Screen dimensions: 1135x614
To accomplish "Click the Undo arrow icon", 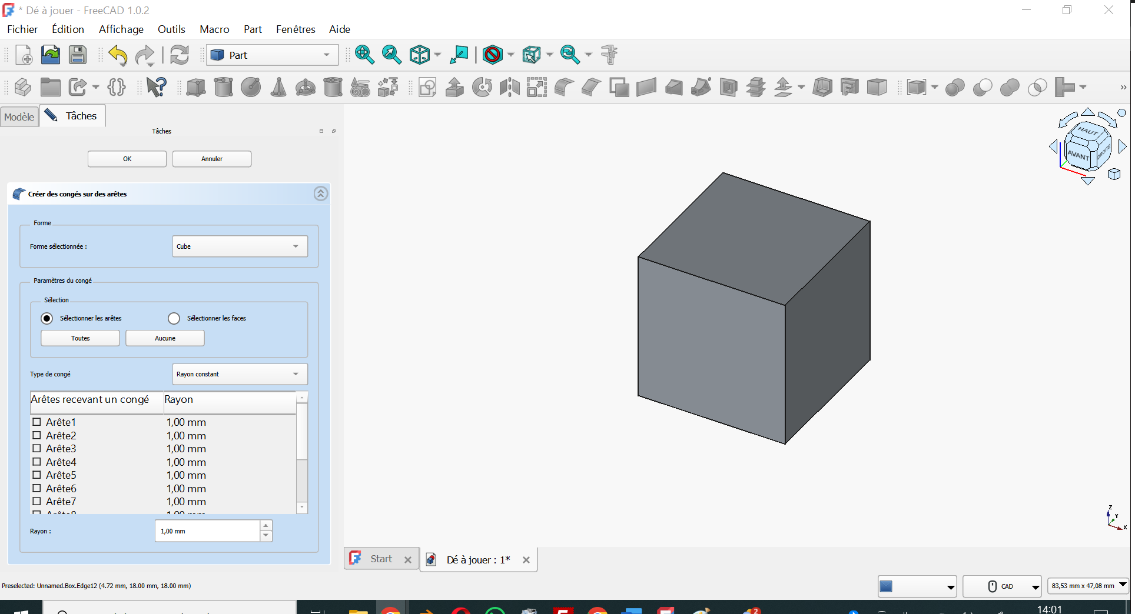I will coord(118,55).
